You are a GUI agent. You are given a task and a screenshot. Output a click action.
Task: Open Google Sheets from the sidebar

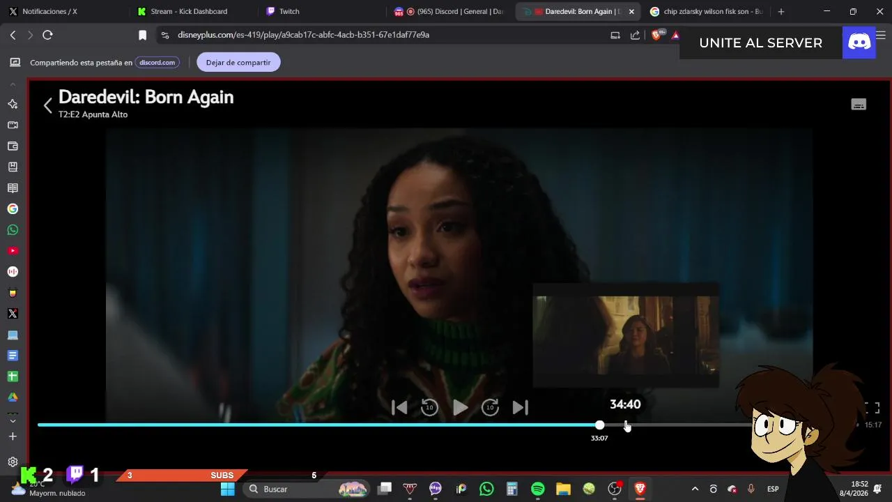[13, 376]
